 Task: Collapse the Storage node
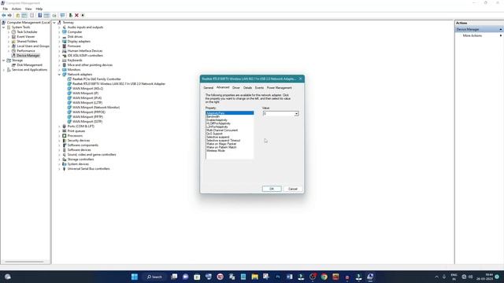3,61
